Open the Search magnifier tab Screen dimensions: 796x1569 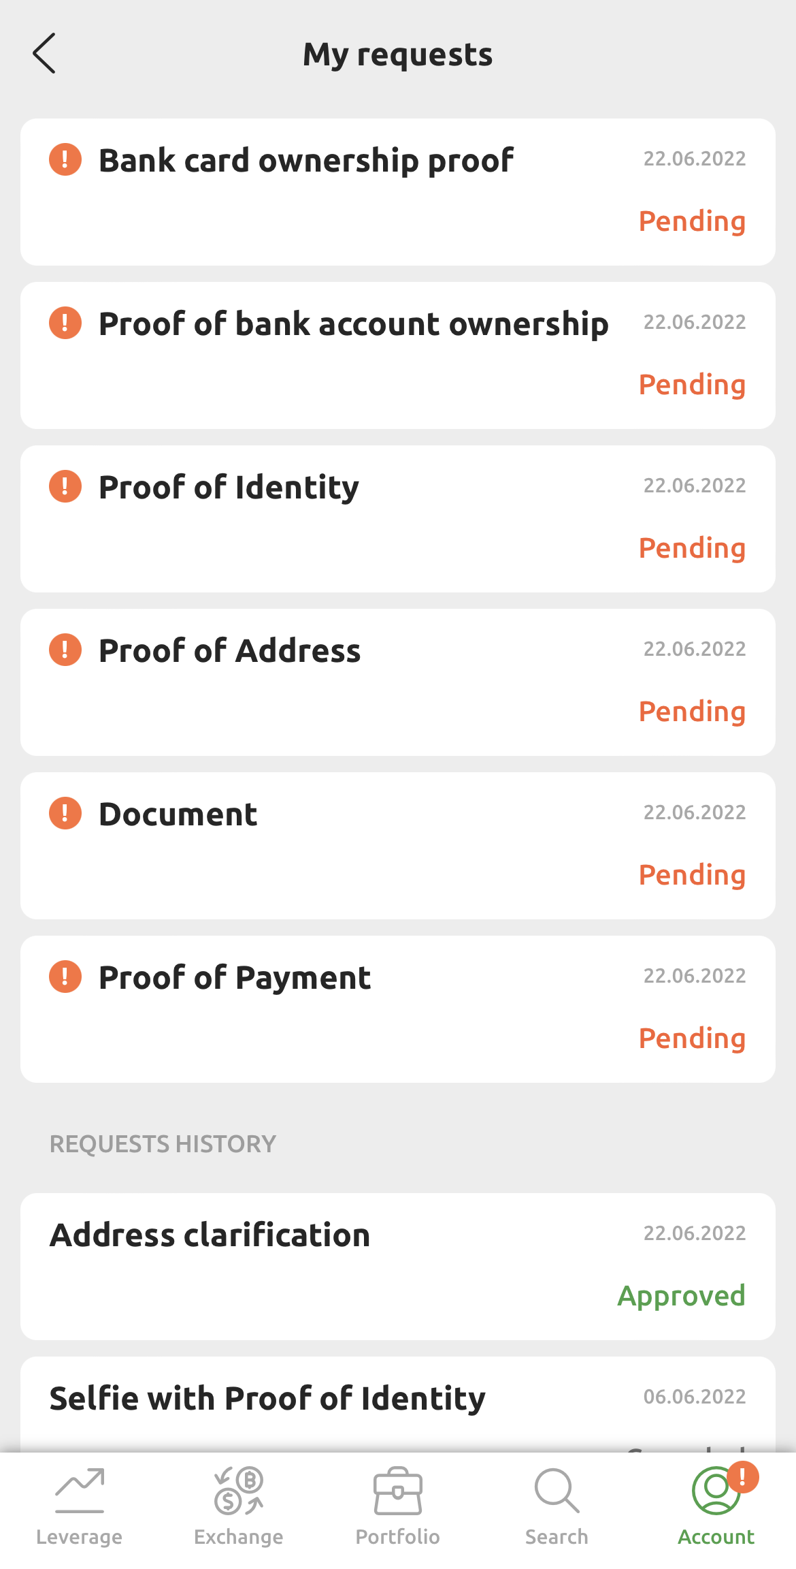click(557, 1506)
